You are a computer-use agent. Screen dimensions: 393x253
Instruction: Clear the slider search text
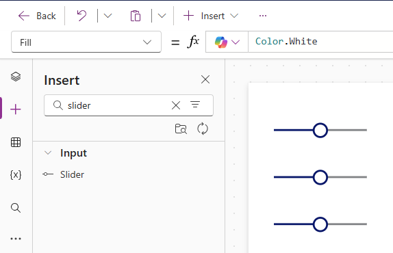click(x=176, y=105)
